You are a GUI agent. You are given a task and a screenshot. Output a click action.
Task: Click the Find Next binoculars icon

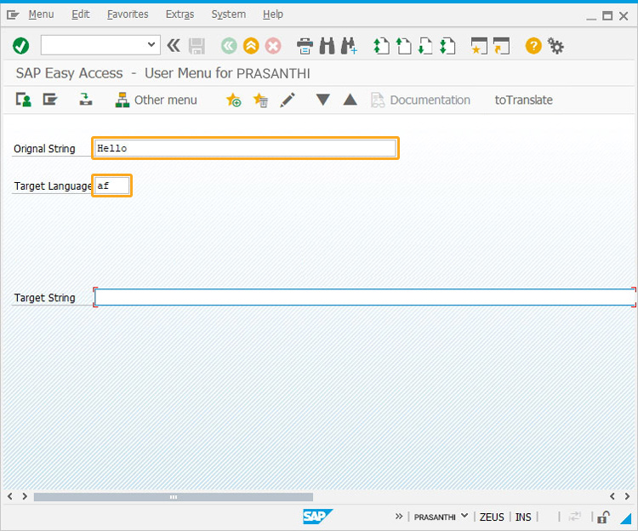(349, 46)
